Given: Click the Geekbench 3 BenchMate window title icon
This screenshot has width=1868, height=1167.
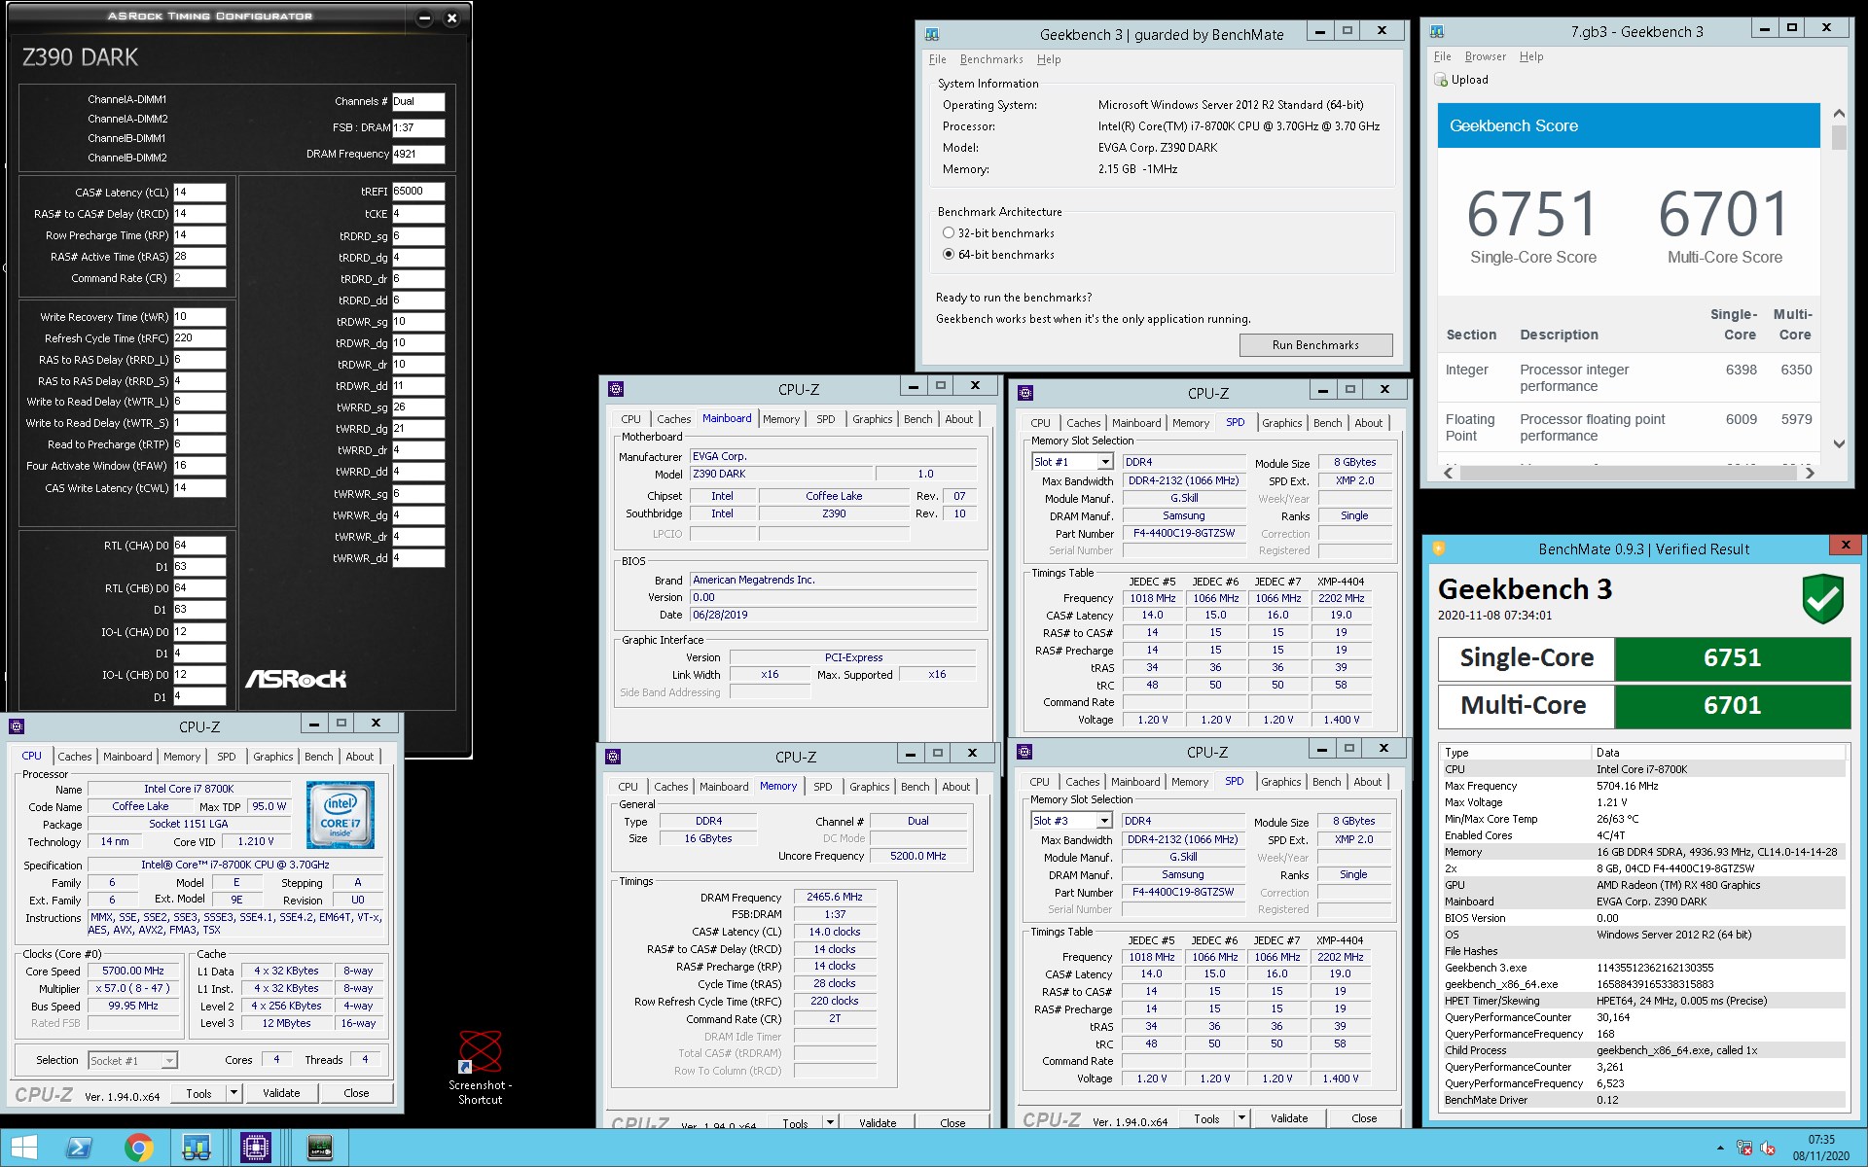Looking at the screenshot, I should (x=932, y=34).
